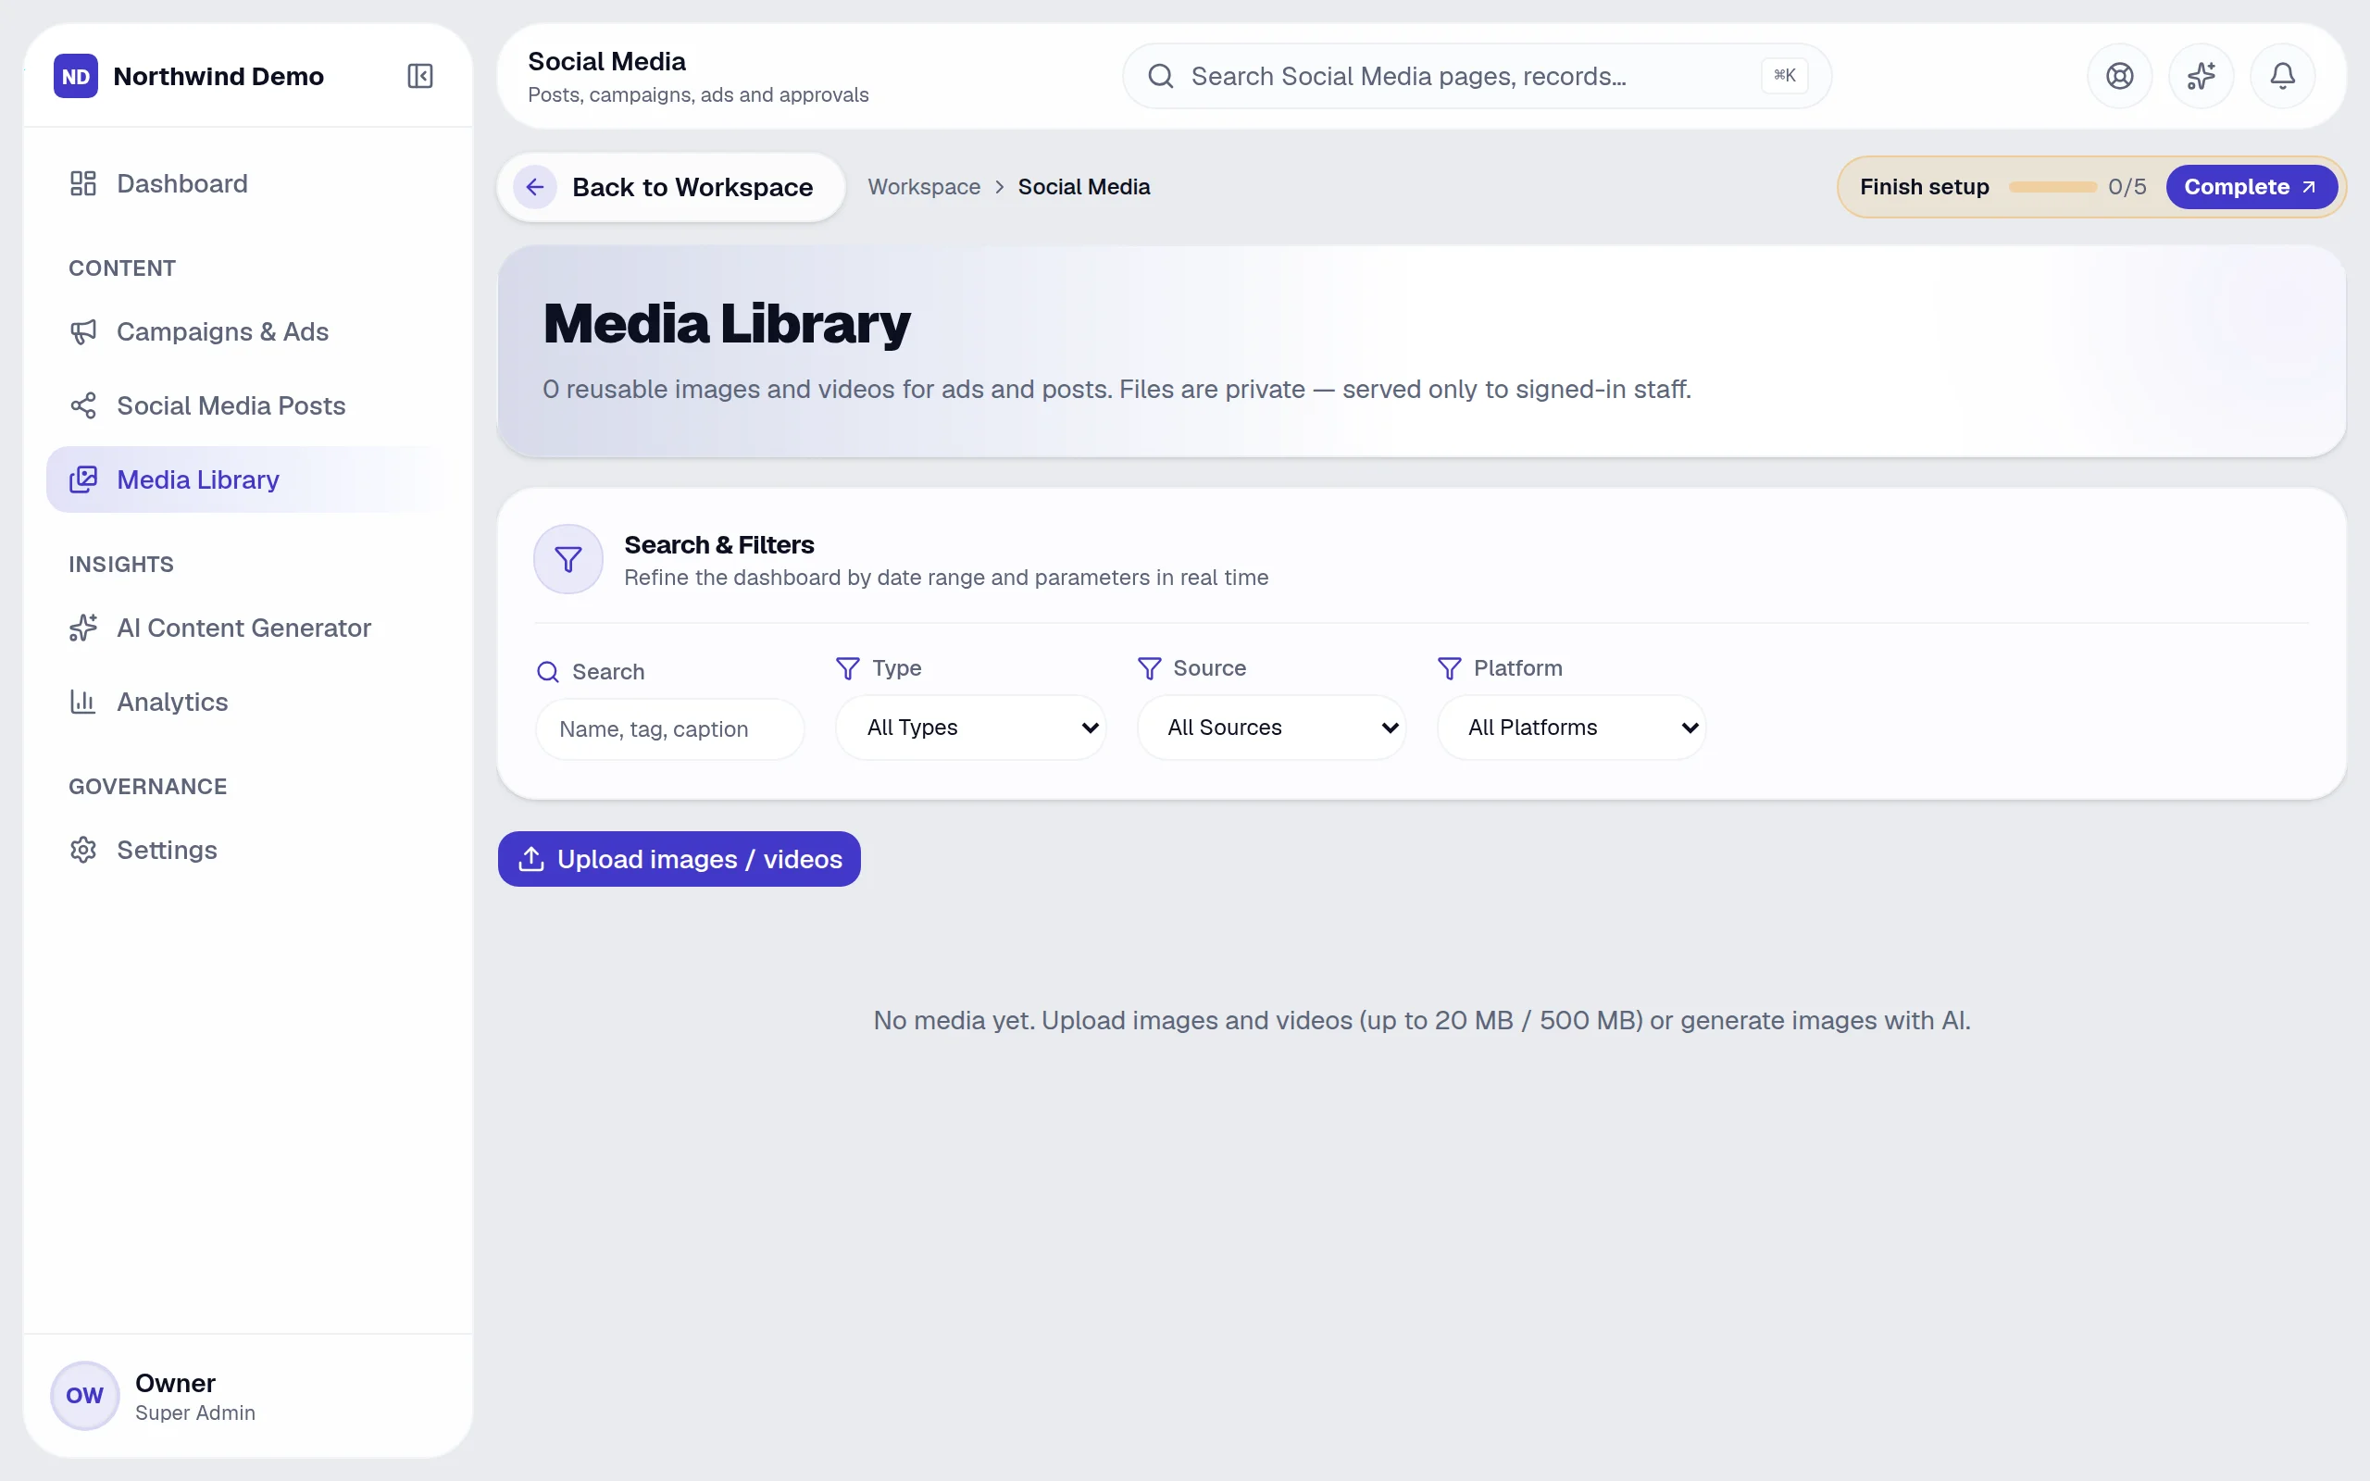Open AI Content Generator
This screenshot has width=2370, height=1481.
pyautogui.click(x=248, y=628)
